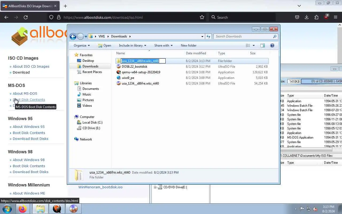Open the address bar history dropdown
This screenshot has height=214, width=342.
[x=202, y=36]
